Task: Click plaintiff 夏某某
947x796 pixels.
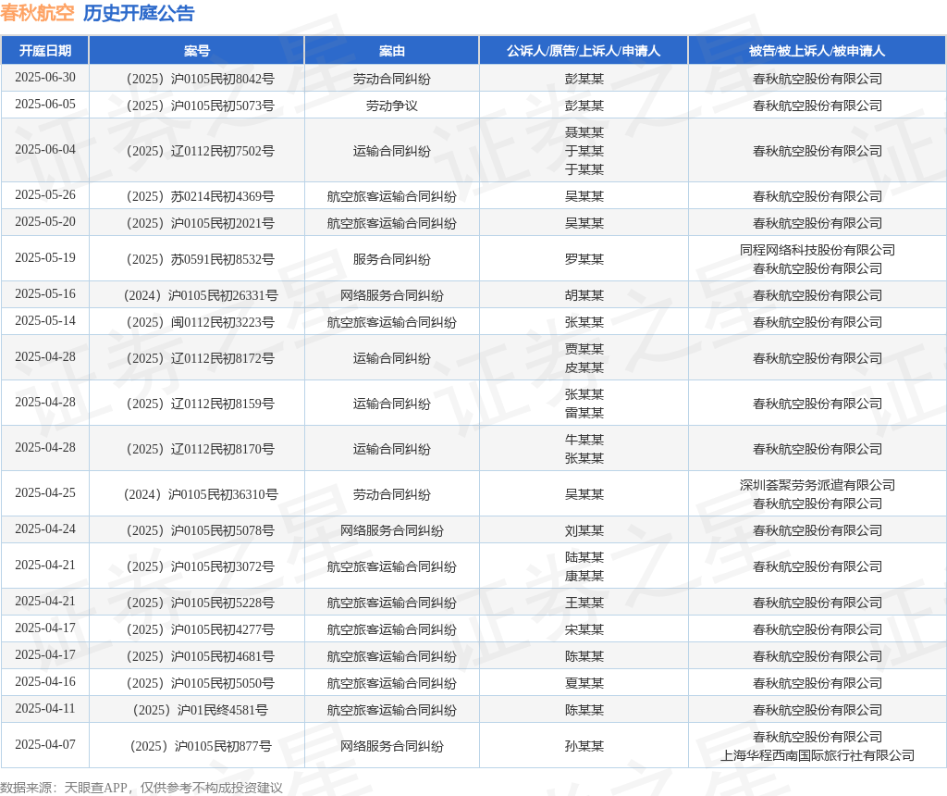Action: [x=584, y=683]
